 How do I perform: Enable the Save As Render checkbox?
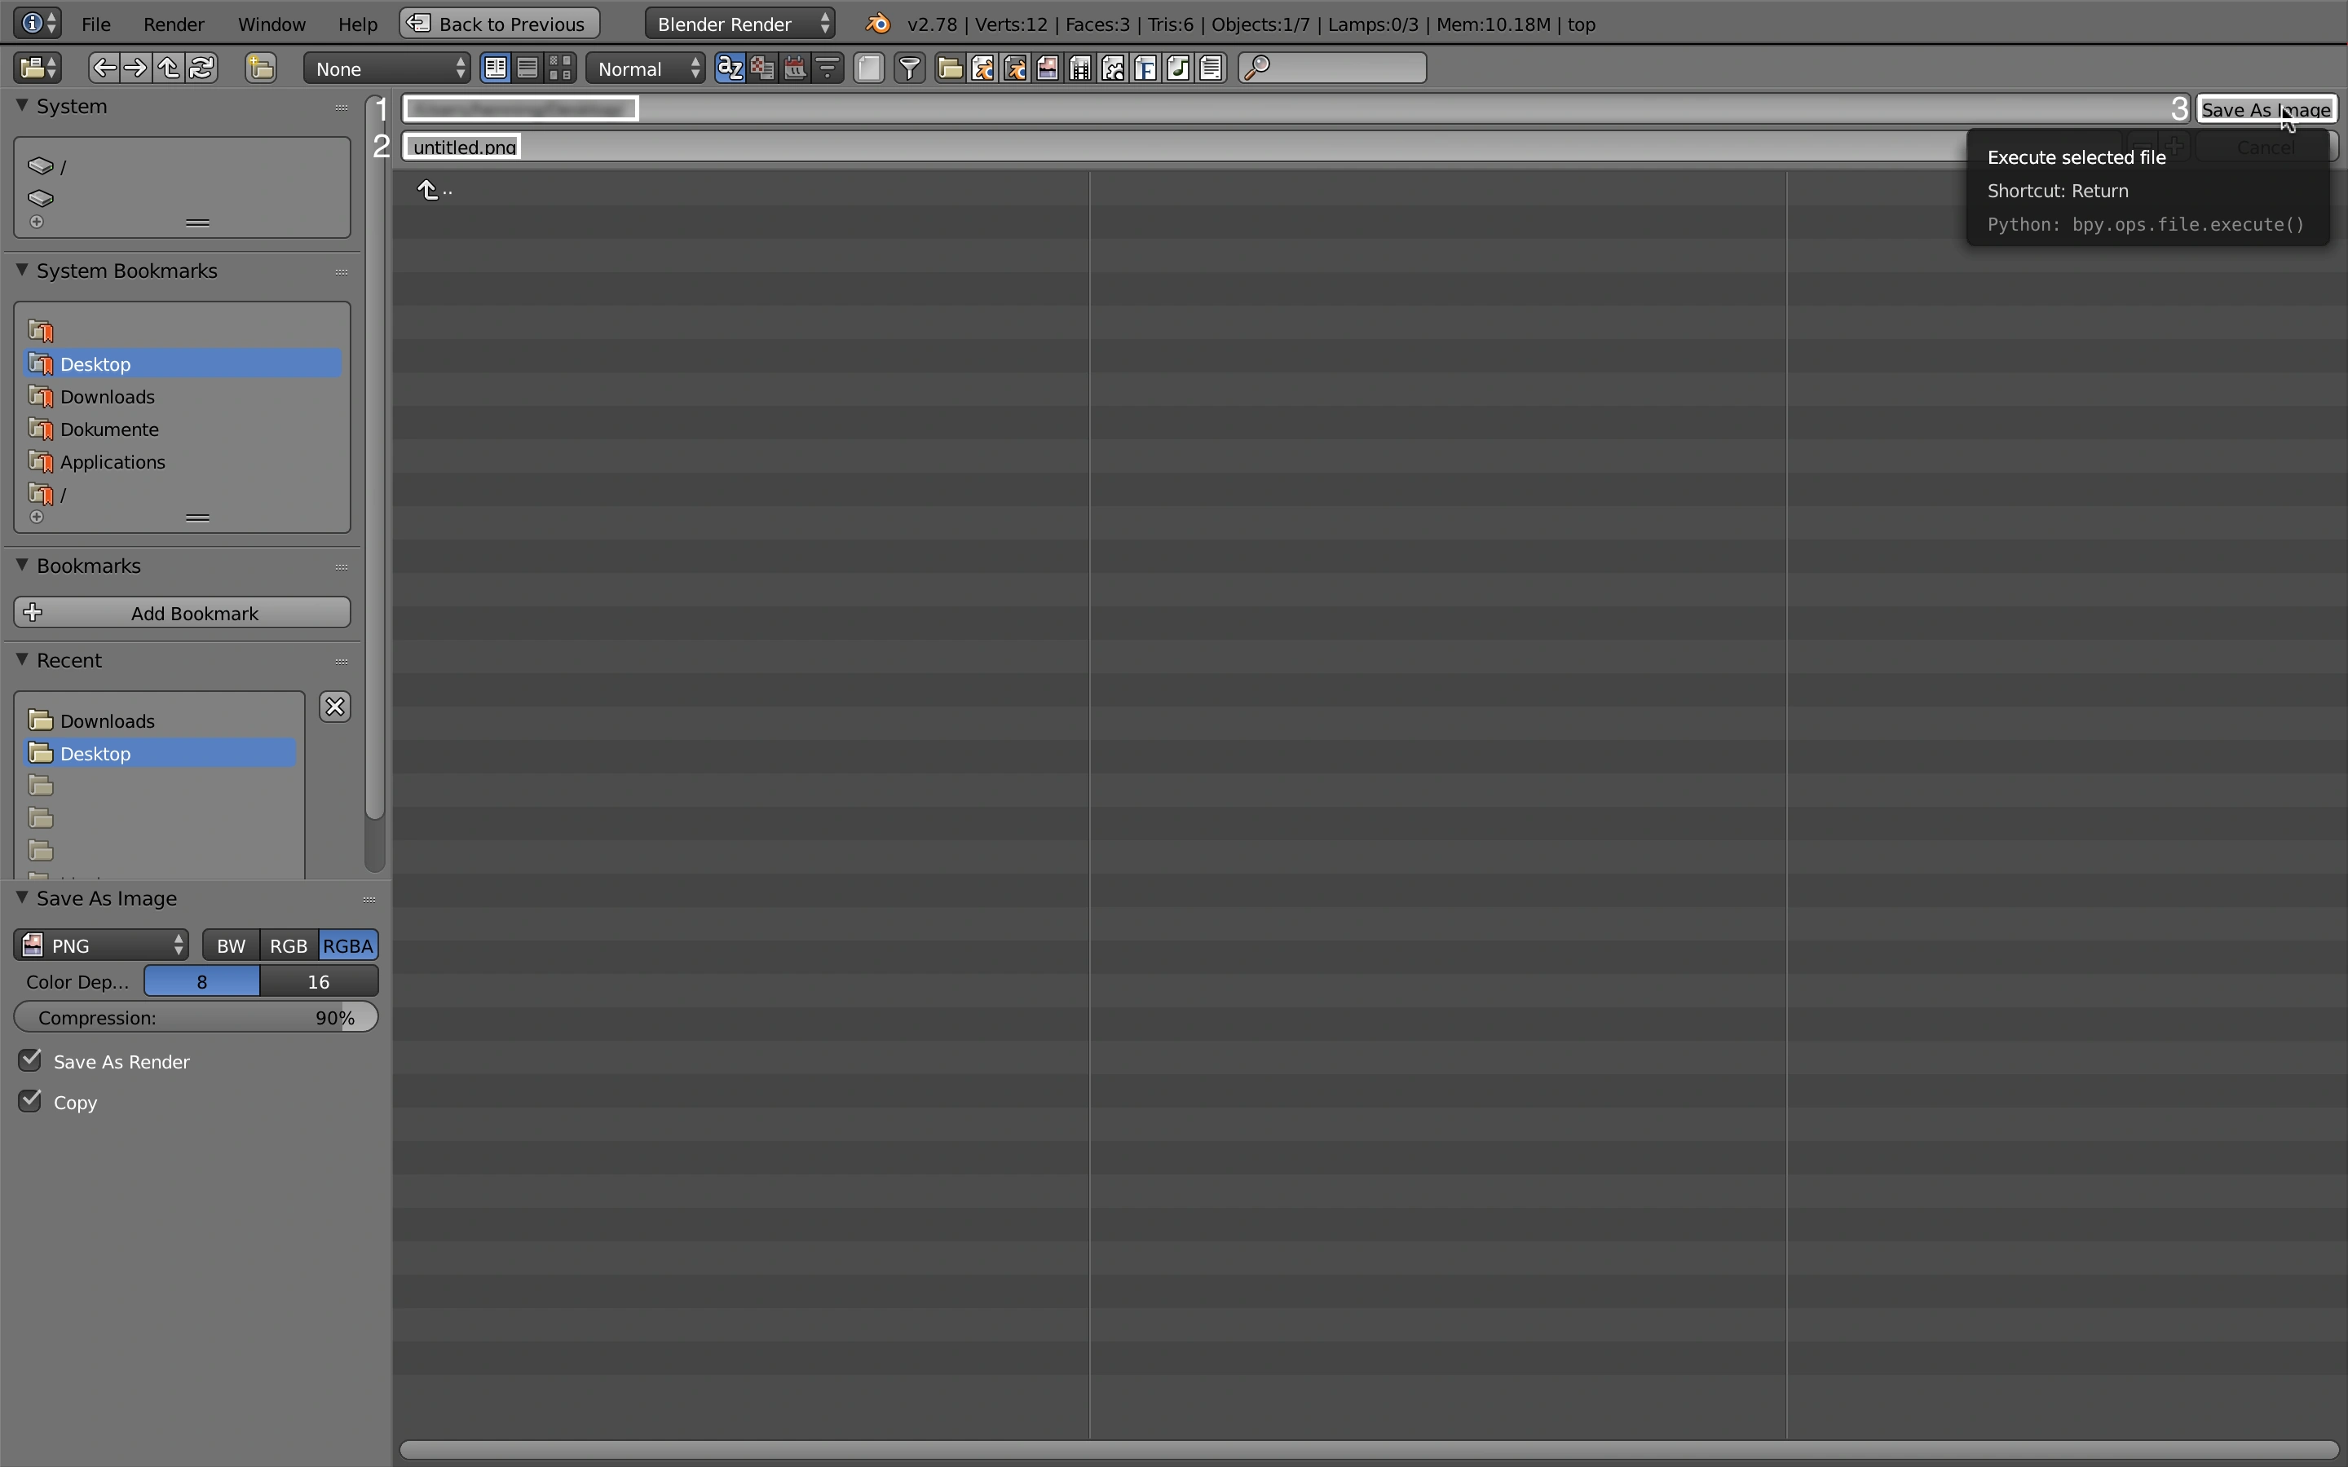(30, 1060)
